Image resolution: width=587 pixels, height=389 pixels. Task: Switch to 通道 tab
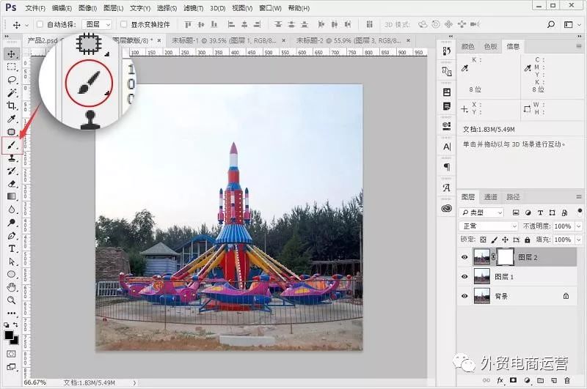490,197
